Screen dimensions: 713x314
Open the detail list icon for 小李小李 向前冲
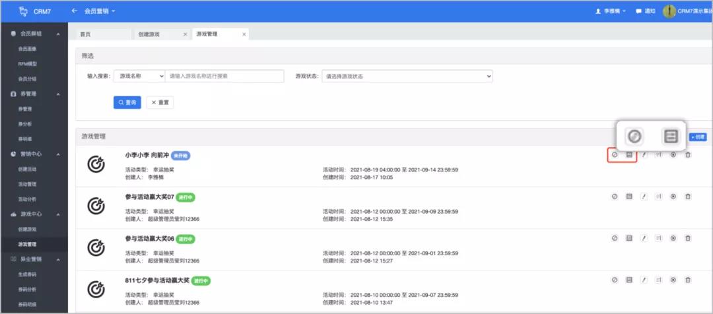coord(629,155)
